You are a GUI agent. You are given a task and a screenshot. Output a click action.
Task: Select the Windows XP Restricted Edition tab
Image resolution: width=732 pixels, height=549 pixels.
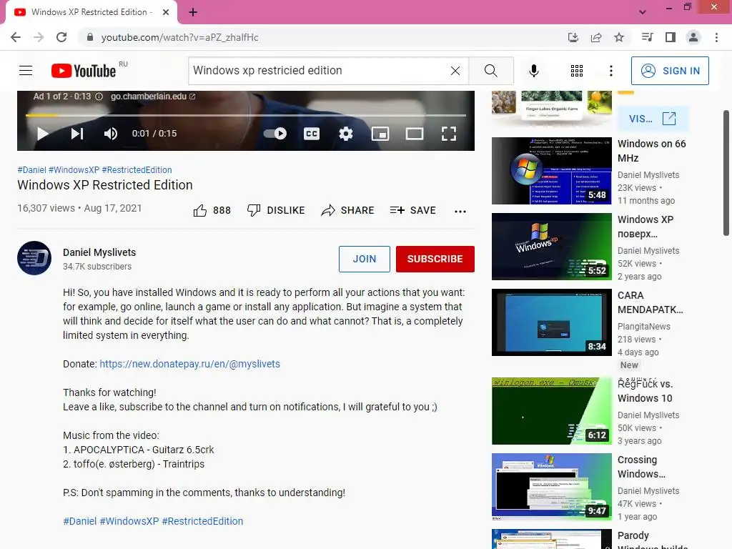pos(91,12)
